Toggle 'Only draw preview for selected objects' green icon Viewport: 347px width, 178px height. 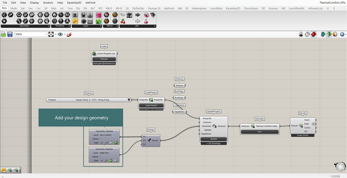pyautogui.click(x=329, y=34)
